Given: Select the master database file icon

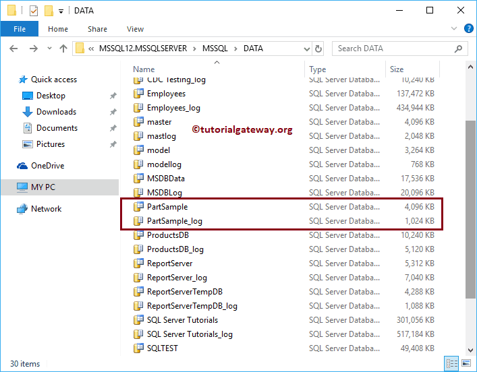Looking at the screenshot, I should (138, 121).
